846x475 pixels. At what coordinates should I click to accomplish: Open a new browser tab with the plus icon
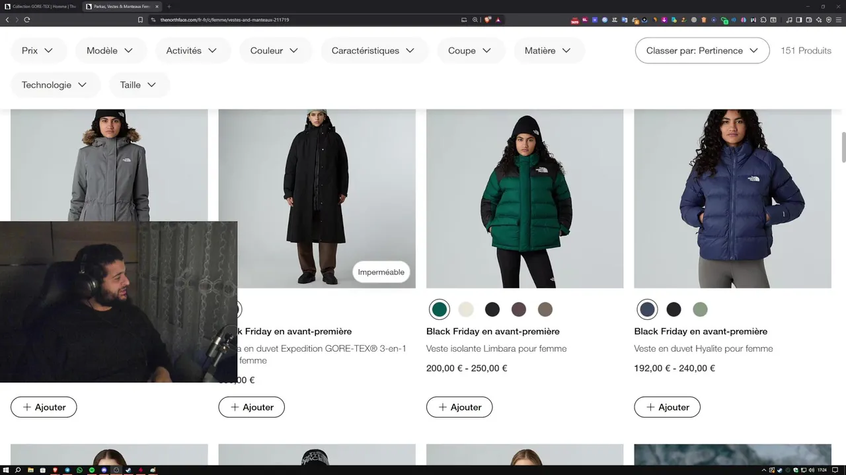tap(169, 7)
